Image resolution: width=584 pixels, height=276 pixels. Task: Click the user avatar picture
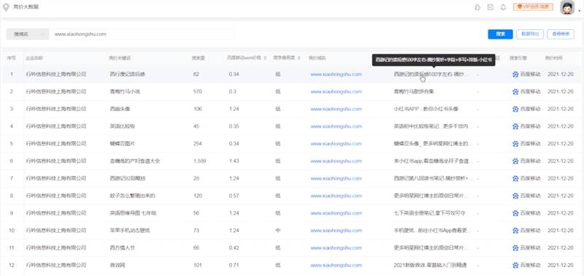click(567, 7)
